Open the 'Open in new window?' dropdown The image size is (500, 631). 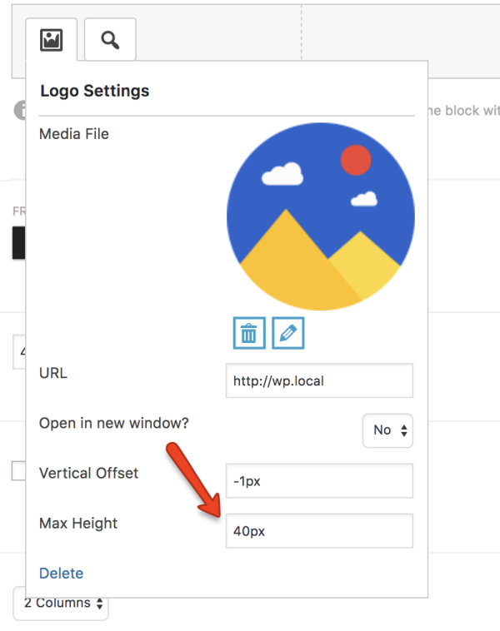click(x=387, y=430)
